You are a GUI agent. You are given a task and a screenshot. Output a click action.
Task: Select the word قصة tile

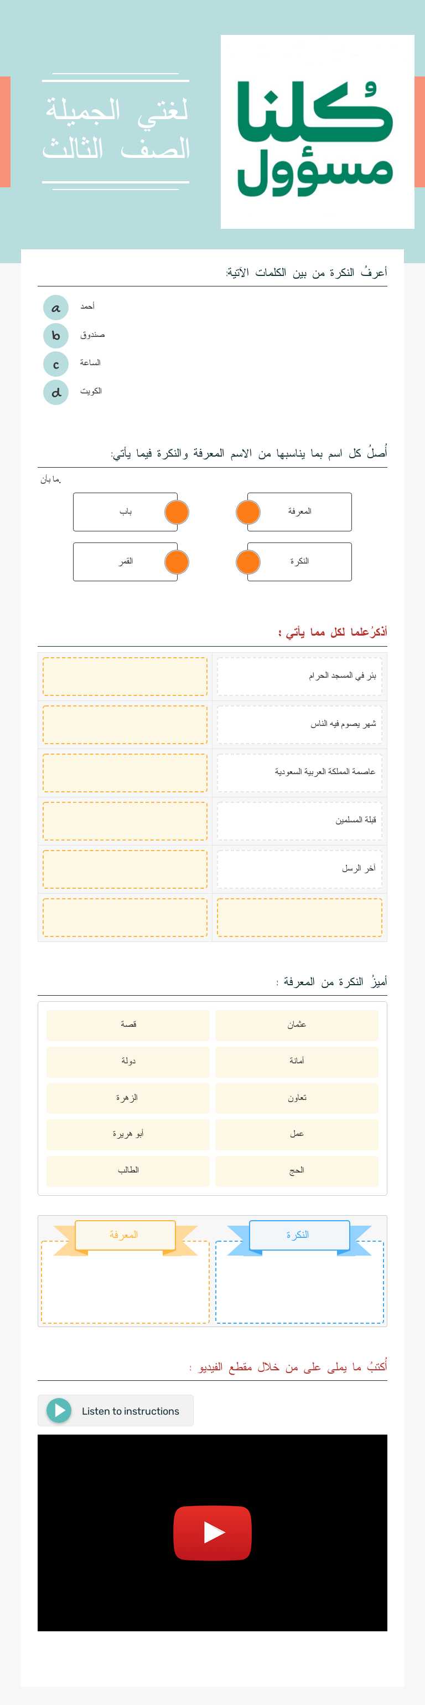click(x=129, y=1025)
